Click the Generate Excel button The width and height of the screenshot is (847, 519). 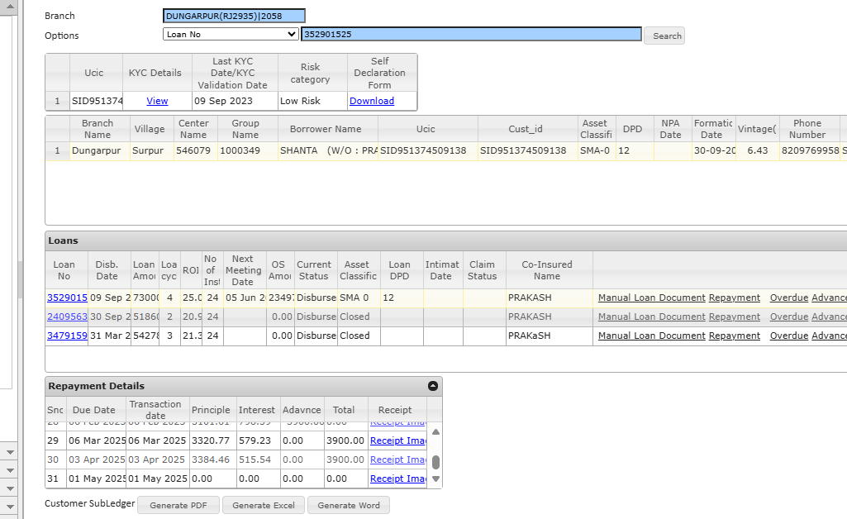pyautogui.click(x=264, y=505)
